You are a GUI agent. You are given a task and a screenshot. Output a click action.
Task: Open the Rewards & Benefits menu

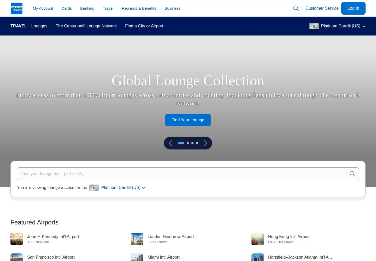coord(139,8)
